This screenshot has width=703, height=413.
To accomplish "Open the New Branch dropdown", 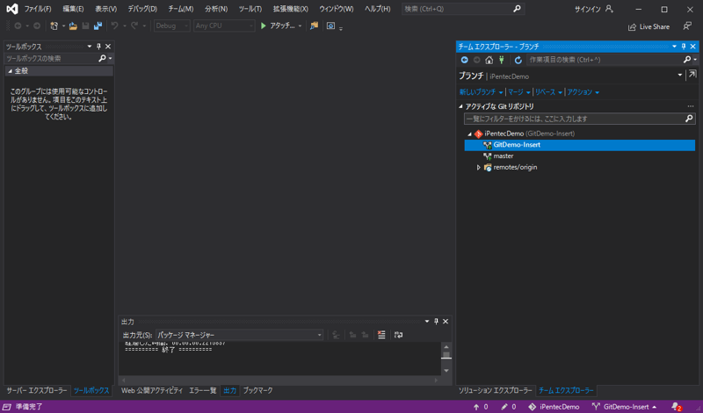I will coord(481,92).
